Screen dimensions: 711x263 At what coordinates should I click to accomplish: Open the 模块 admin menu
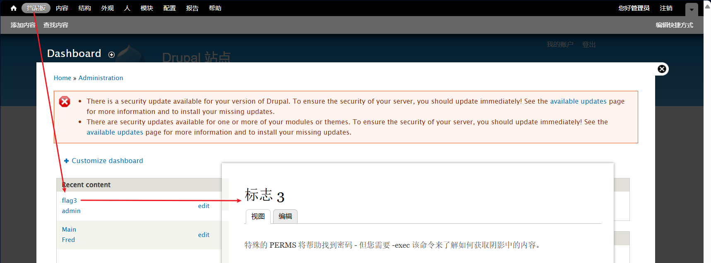click(147, 8)
